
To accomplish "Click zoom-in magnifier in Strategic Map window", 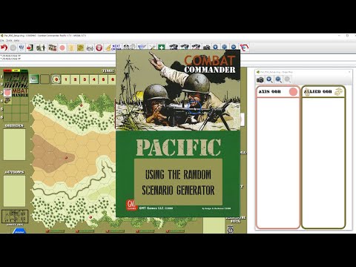I will (269, 79).
